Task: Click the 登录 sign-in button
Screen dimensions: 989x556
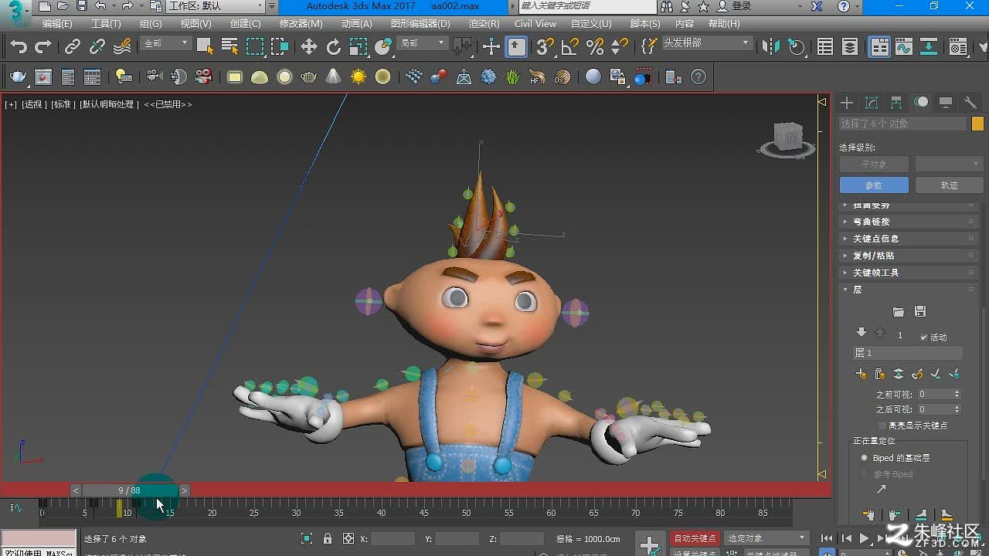Action: coord(735,6)
